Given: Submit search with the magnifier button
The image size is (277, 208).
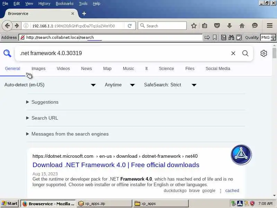Looking at the screenshot, I should (245, 53).
